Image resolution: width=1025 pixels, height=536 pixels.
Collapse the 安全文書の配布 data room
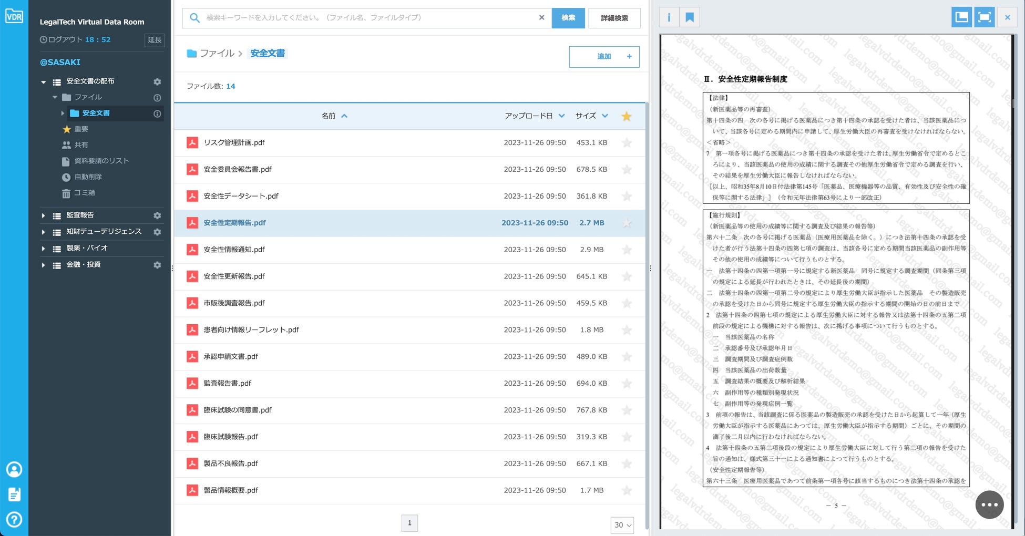coord(43,82)
